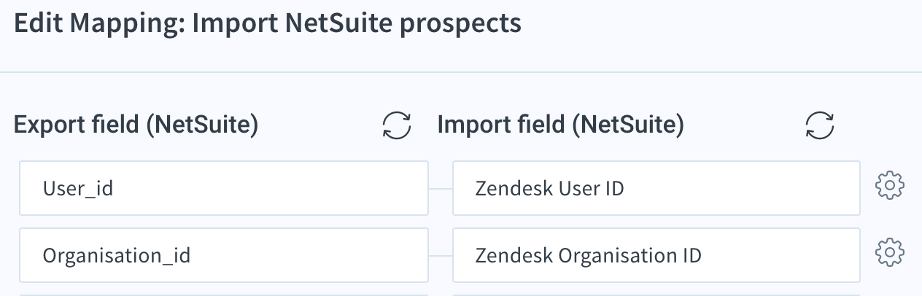The image size is (922, 296).
Task: Select the Zendesk User ID import field
Action: (x=656, y=189)
